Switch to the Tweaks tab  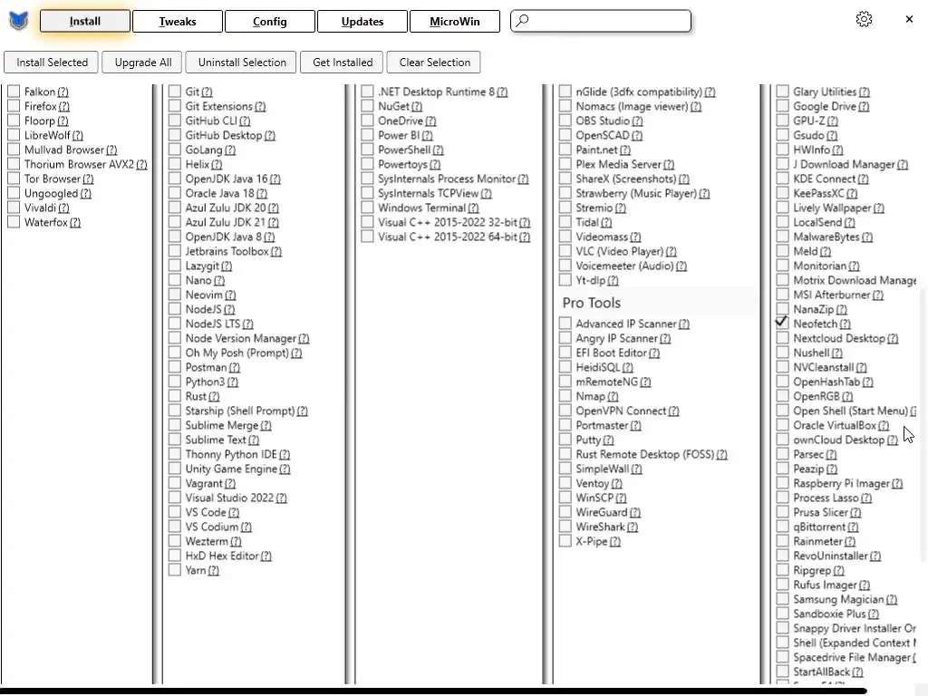tap(178, 22)
